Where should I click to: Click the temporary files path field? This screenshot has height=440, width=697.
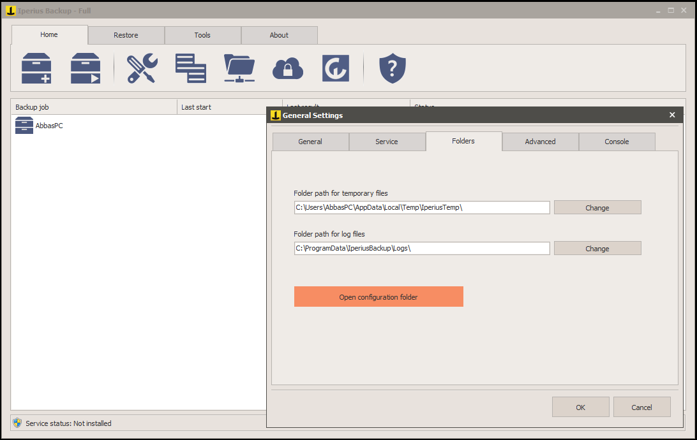(422, 207)
